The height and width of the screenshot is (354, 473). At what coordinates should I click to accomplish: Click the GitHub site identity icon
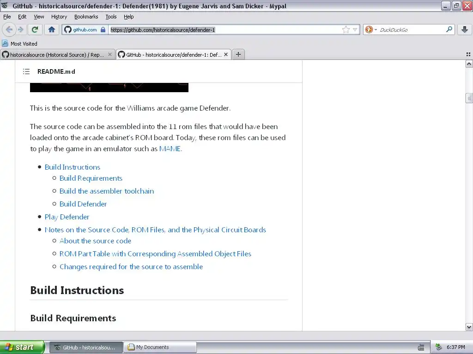(x=68, y=29)
